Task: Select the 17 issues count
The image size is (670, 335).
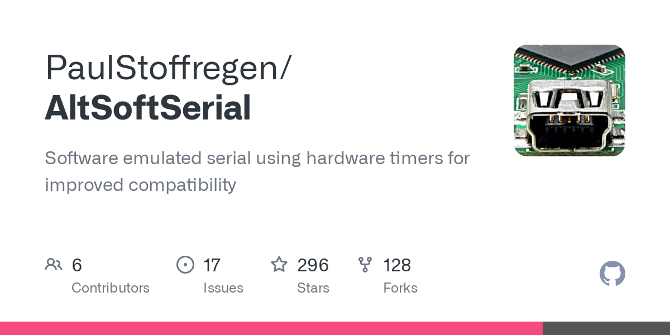Action: (x=212, y=265)
